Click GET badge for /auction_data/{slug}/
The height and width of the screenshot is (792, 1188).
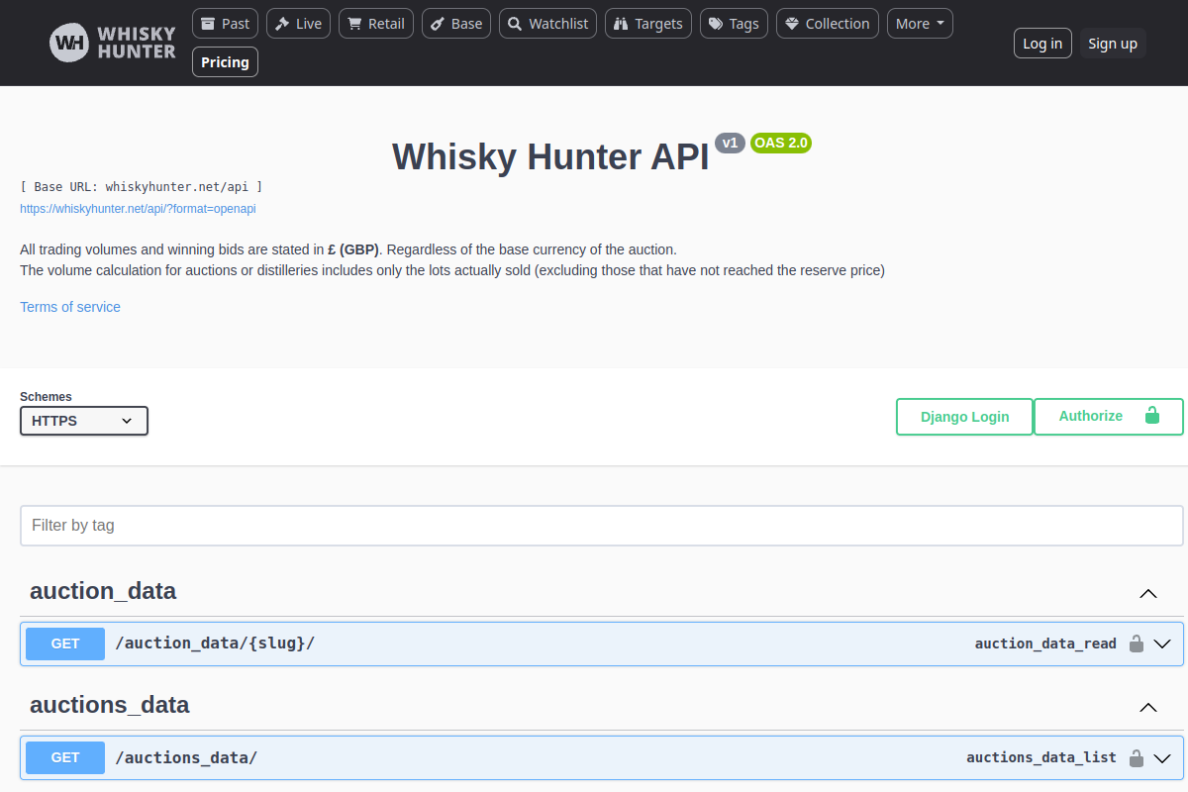click(65, 643)
